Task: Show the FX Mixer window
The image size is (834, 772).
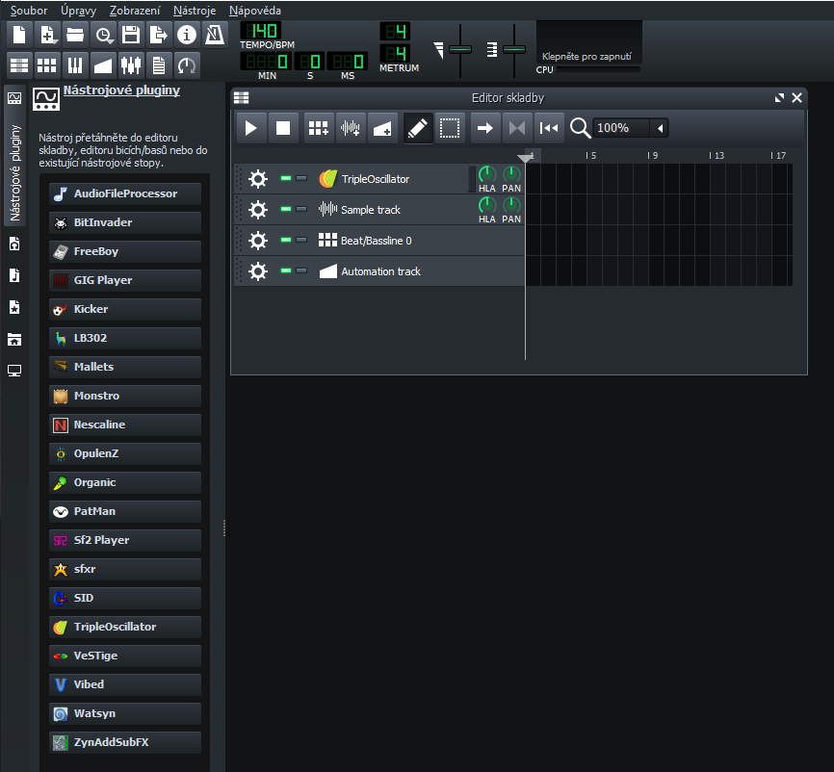Action: point(131,65)
